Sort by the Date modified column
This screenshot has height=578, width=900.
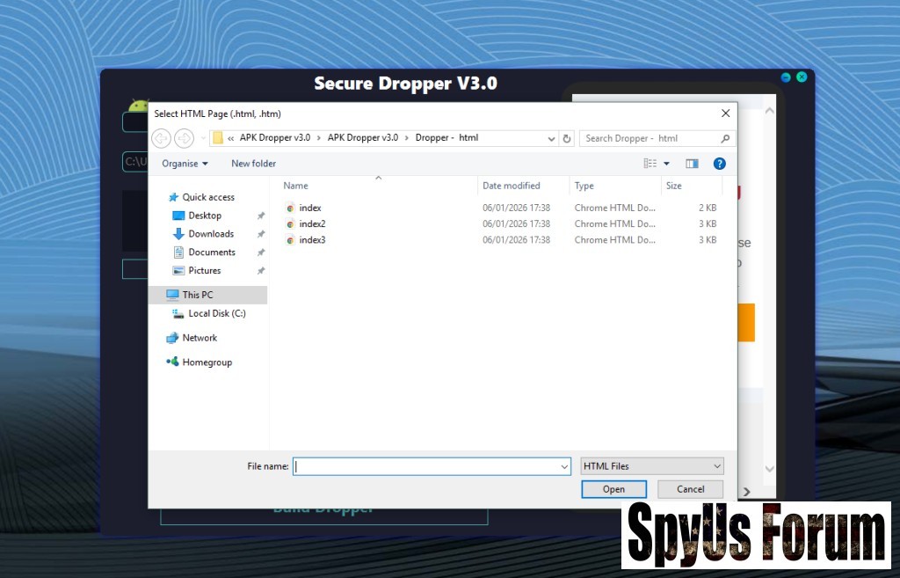[512, 186]
